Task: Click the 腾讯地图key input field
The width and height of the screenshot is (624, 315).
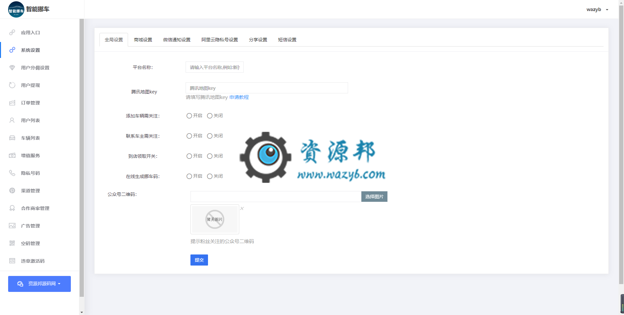Action: pos(267,88)
